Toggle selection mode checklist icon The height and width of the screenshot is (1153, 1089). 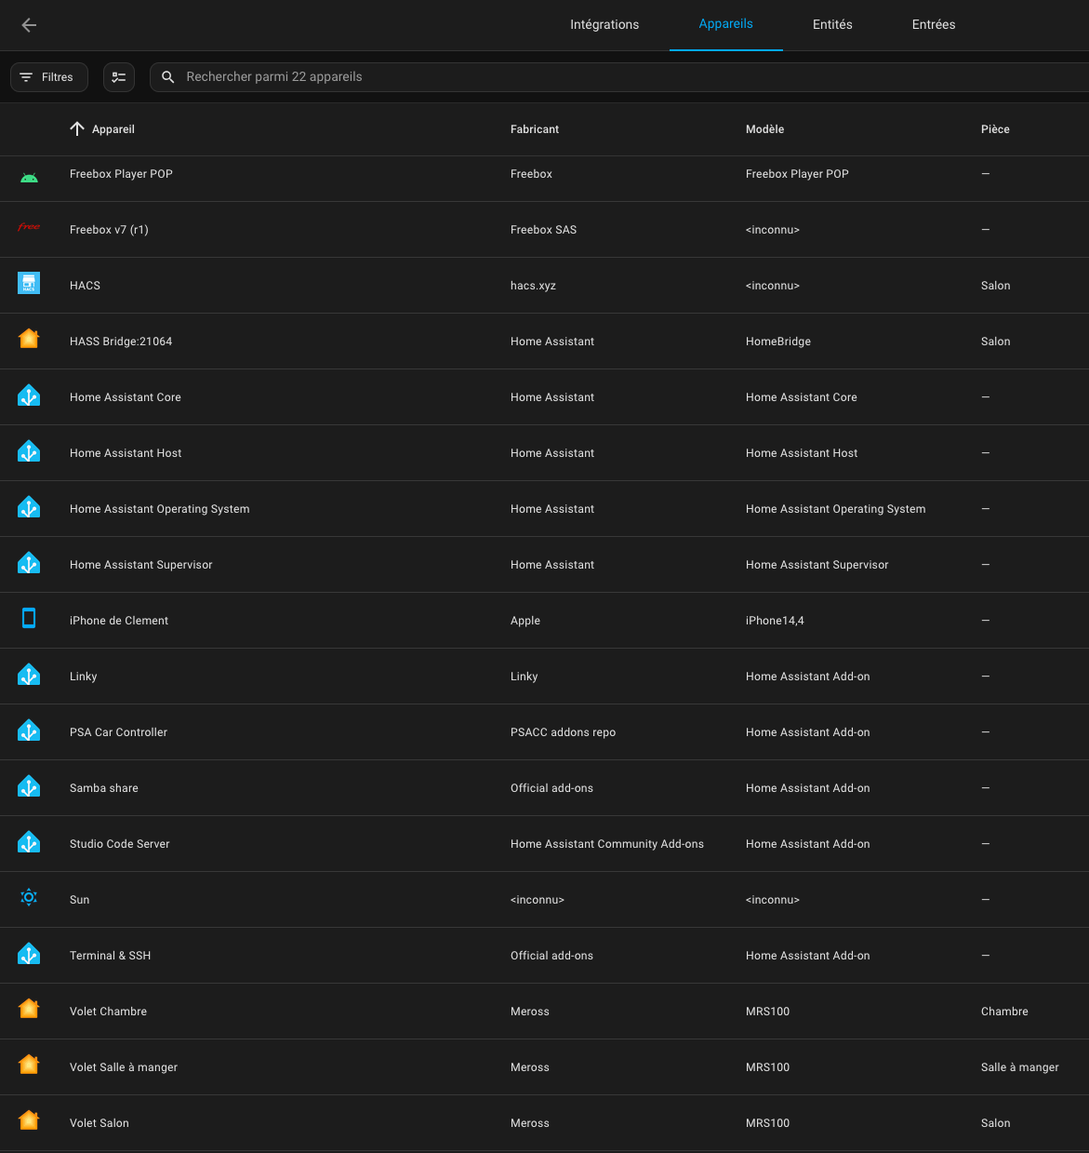point(119,77)
